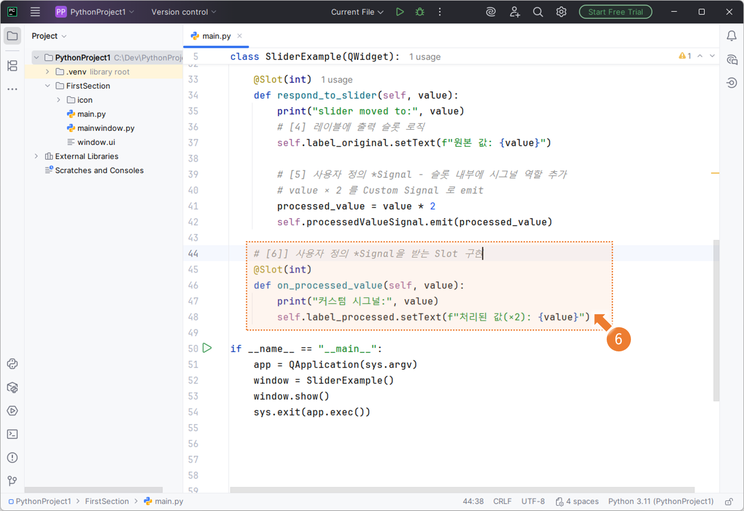Image resolution: width=744 pixels, height=511 pixels.
Task: Open the Version control dropdown
Action: 184,12
